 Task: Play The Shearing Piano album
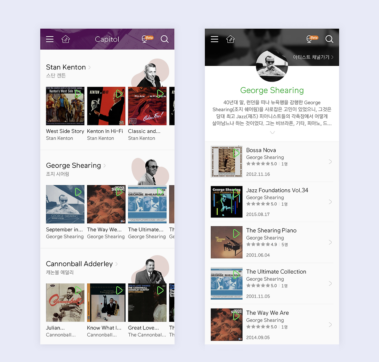click(x=236, y=233)
